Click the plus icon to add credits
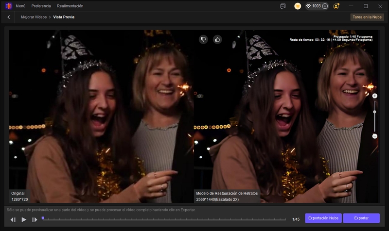The image size is (389, 231). coord(325,6)
